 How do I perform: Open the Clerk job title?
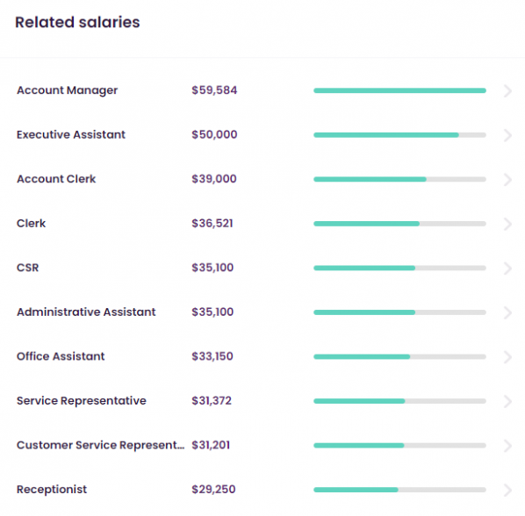click(31, 223)
